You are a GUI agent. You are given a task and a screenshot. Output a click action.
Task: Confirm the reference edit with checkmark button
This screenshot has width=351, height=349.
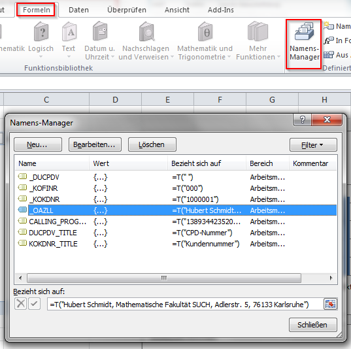tap(34, 304)
